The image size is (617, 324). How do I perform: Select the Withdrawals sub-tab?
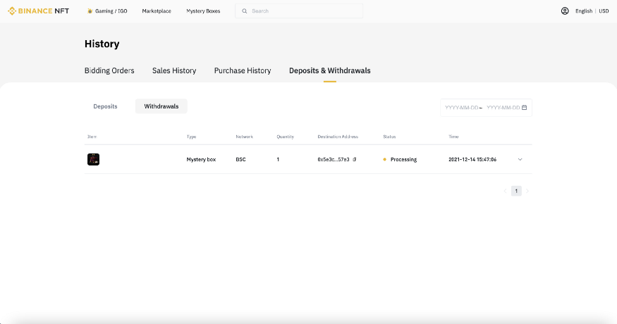click(161, 106)
